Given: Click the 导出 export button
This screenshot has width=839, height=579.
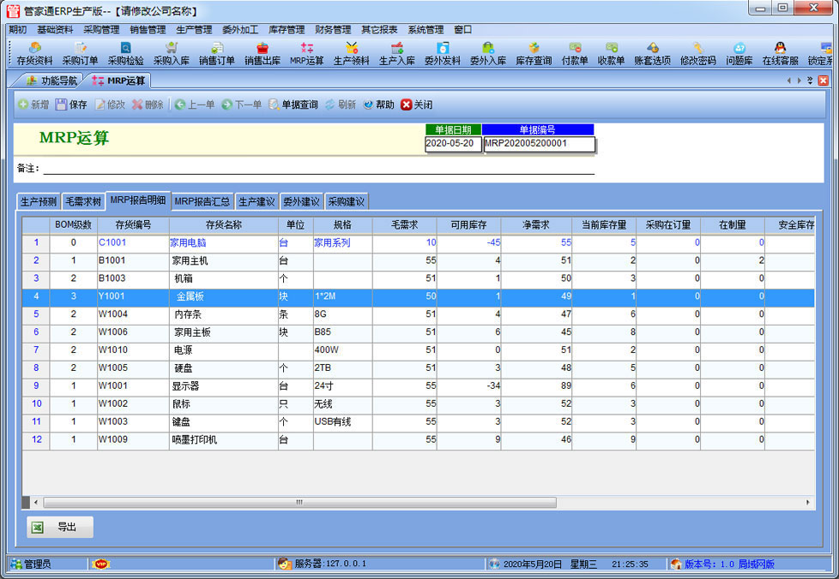Looking at the screenshot, I should [x=59, y=528].
